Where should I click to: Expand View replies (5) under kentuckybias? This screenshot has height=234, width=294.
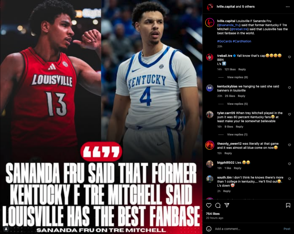(x=237, y=104)
